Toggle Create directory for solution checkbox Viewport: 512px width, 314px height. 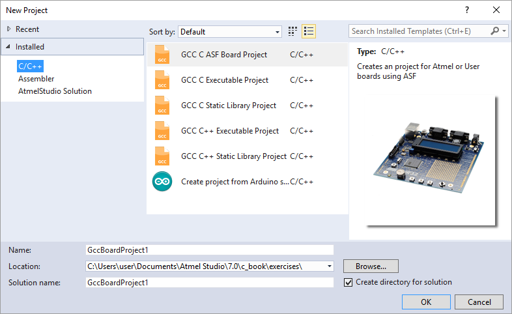point(348,282)
